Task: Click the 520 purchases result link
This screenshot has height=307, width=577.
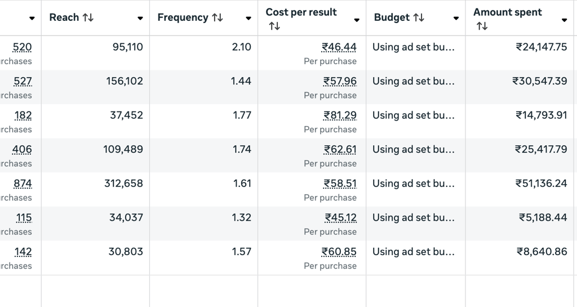Action: point(23,47)
